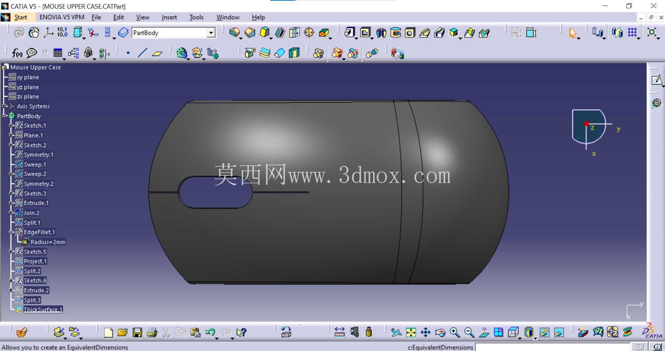Activate the Pan view icon

pos(426,332)
